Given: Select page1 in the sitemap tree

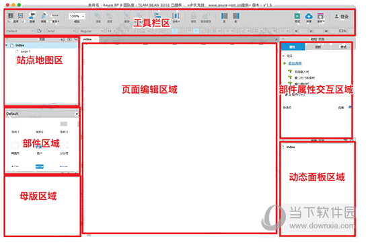Looking at the screenshot, I should [x=26, y=51].
